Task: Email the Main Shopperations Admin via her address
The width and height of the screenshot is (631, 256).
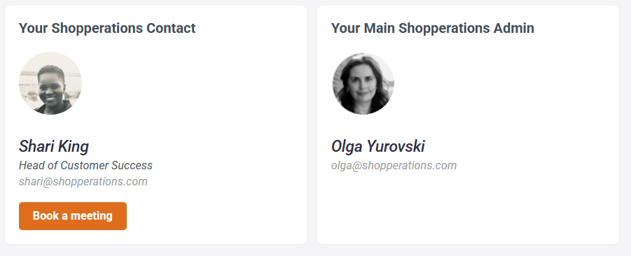Action: tap(394, 166)
